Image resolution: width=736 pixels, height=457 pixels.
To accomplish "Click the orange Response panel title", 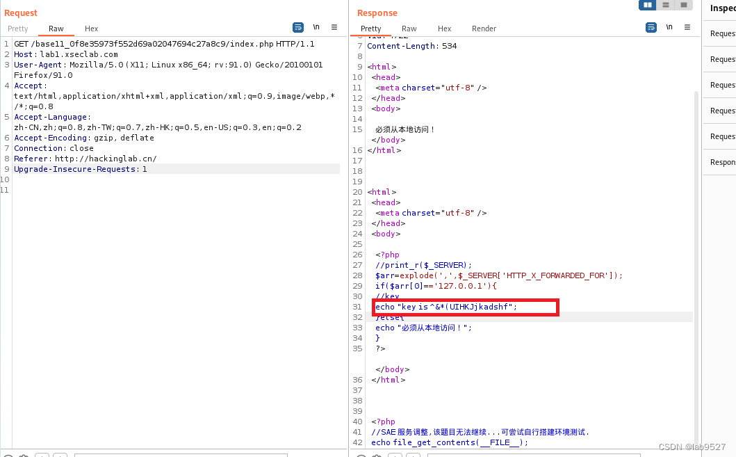I will tap(377, 13).
